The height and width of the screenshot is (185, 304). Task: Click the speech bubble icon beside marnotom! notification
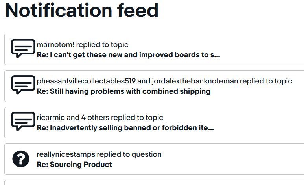[23, 48]
